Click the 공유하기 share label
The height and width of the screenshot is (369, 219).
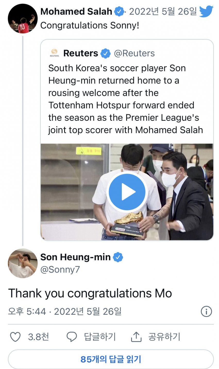coord(164,337)
